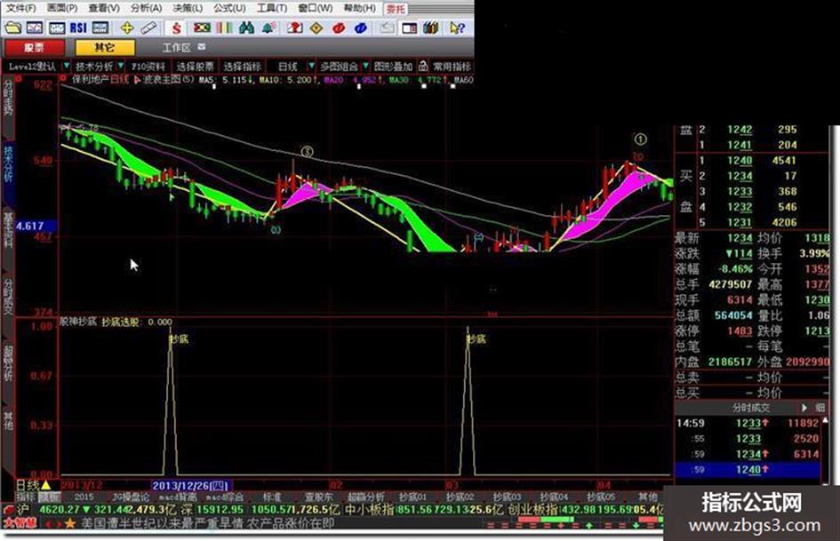Click the lock icon near 常用指标
The width and height of the screenshot is (840, 541).
tap(423, 66)
